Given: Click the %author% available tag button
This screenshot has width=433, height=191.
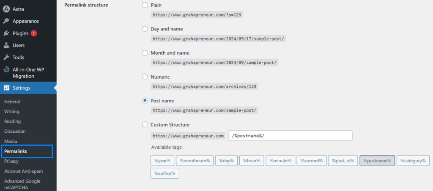Looking at the screenshot, I should (x=165, y=173).
